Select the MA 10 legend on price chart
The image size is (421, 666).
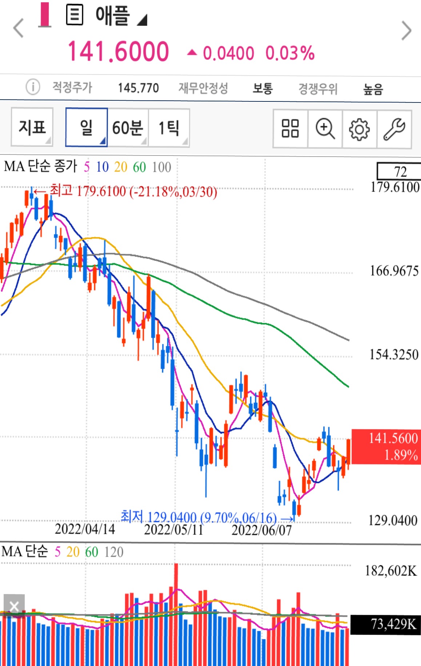tap(102, 167)
